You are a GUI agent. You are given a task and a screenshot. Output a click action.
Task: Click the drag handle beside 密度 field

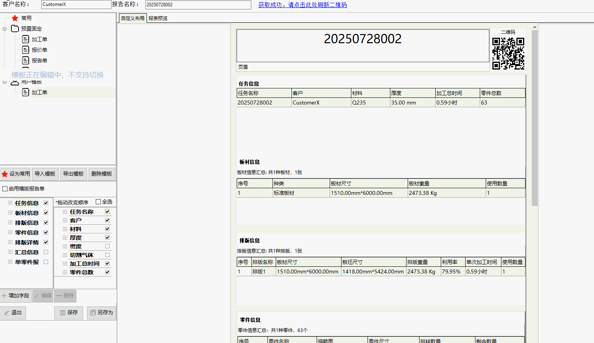point(65,246)
